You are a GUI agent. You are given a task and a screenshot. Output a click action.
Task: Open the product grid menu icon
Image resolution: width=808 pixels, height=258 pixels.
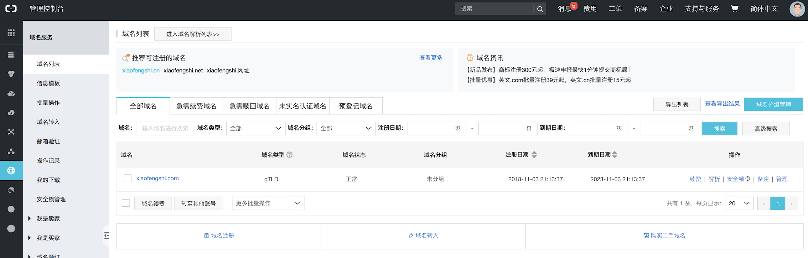pyautogui.click(x=11, y=33)
